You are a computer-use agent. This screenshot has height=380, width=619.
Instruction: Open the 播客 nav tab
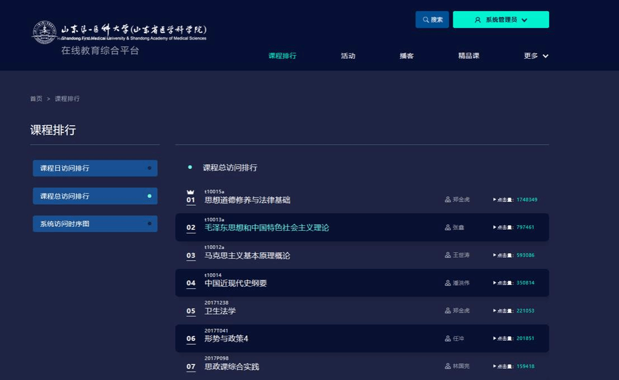407,56
